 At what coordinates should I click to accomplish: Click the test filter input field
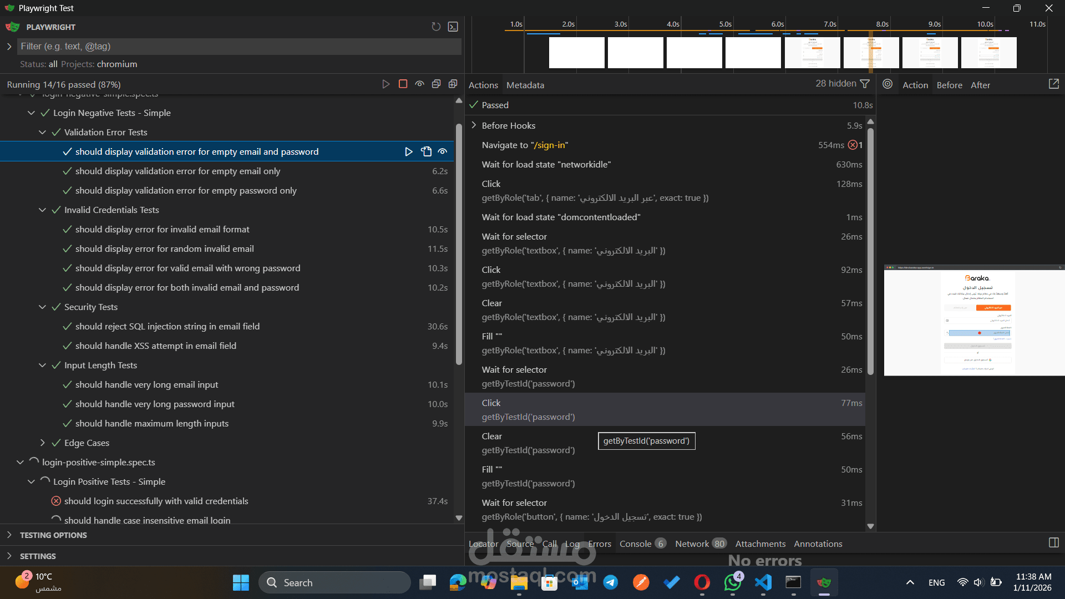pyautogui.click(x=239, y=47)
